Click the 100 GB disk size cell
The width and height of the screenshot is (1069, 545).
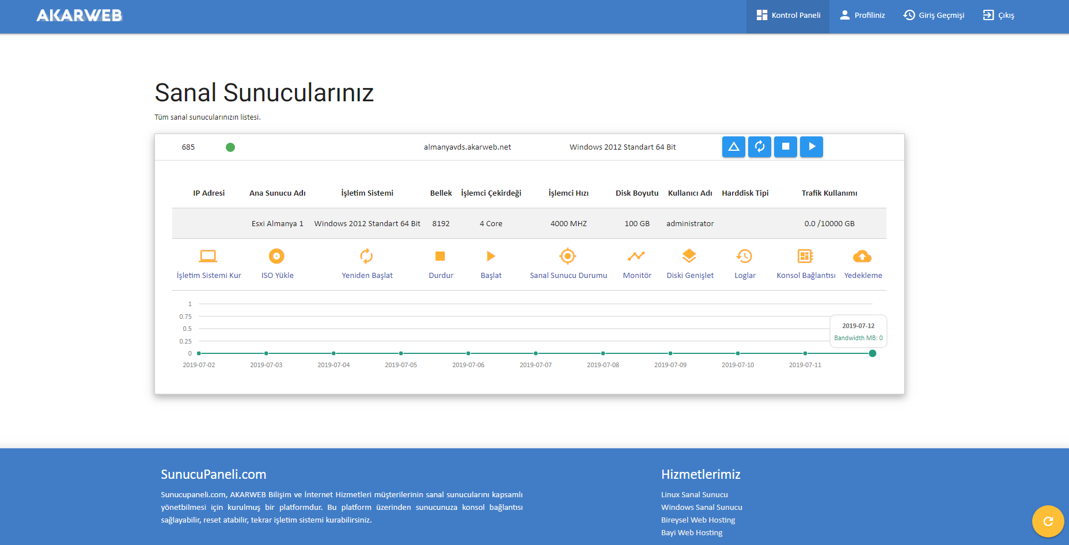637,224
